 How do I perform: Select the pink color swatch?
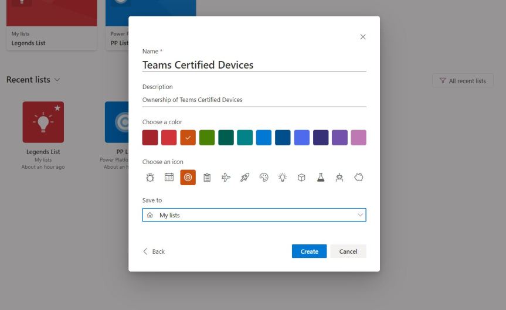[x=358, y=138]
